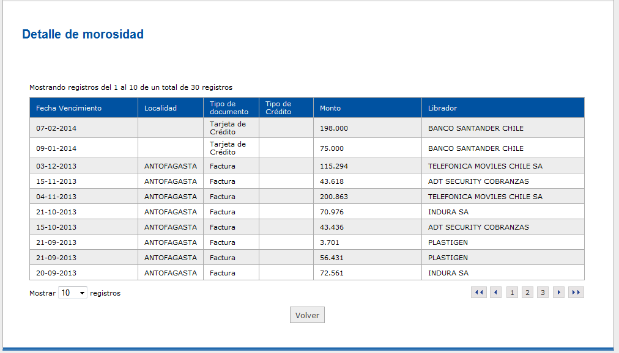Sort by Localidad column header

(x=171, y=108)
